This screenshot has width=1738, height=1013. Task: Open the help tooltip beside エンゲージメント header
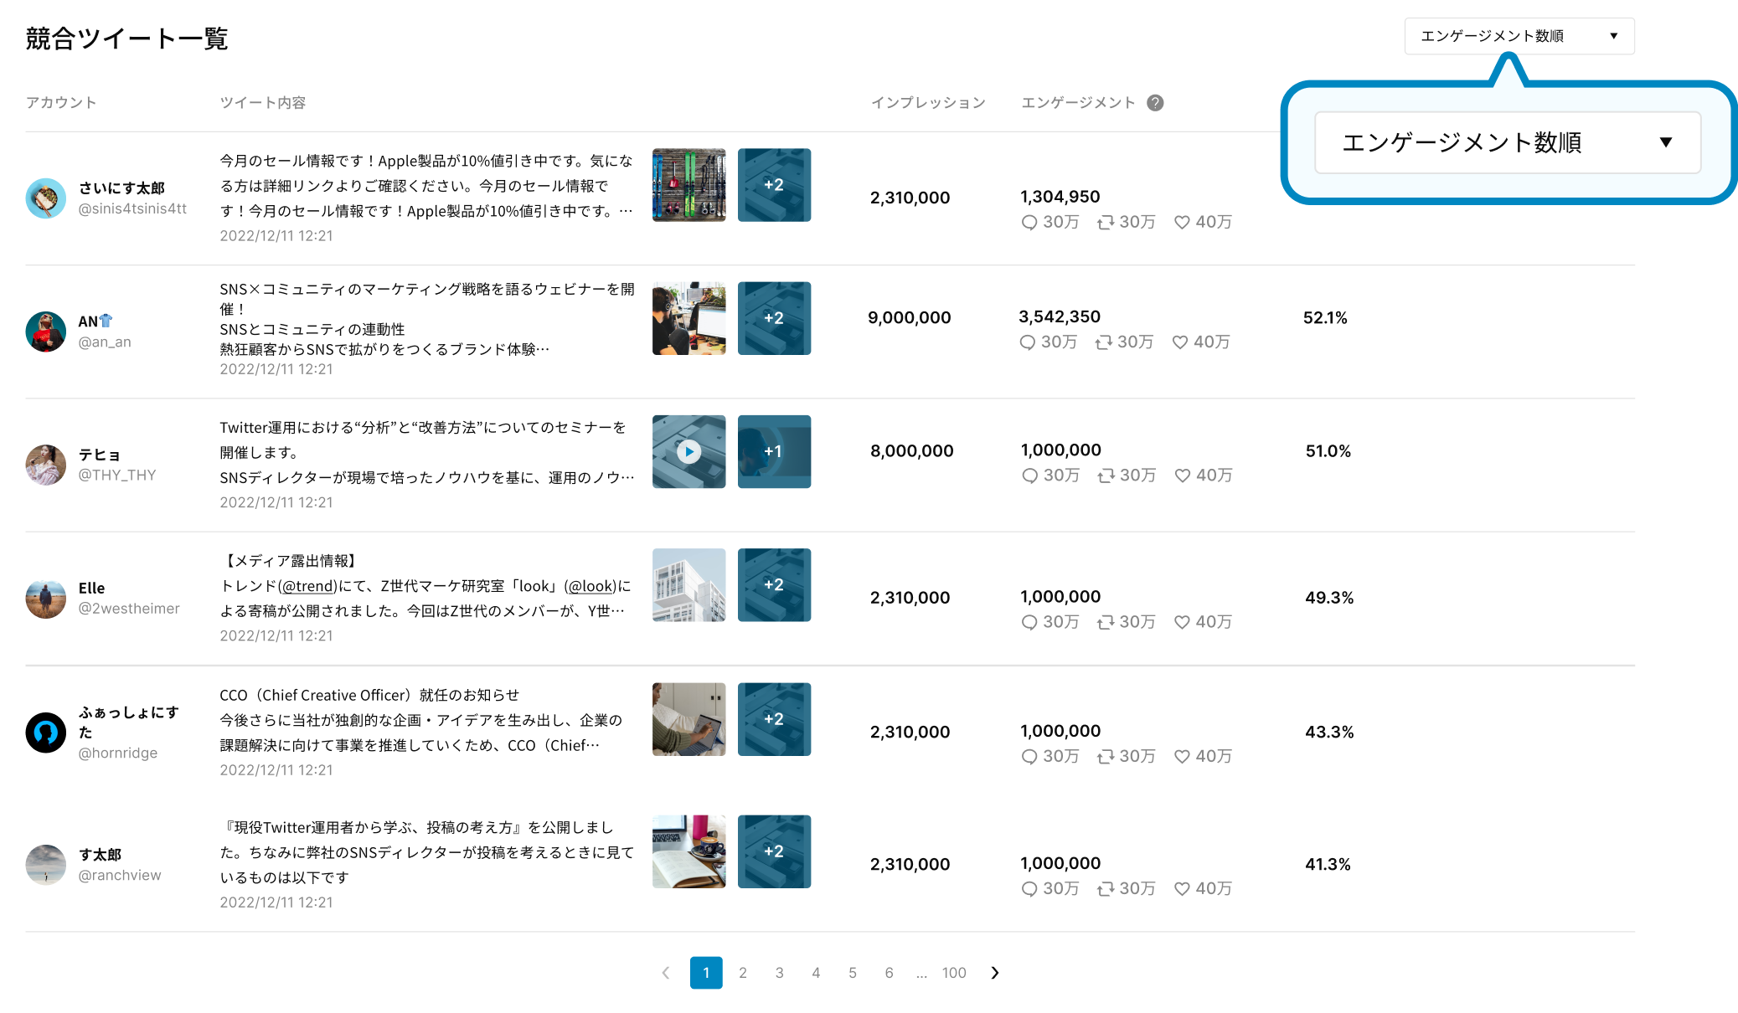(1156, 102)
